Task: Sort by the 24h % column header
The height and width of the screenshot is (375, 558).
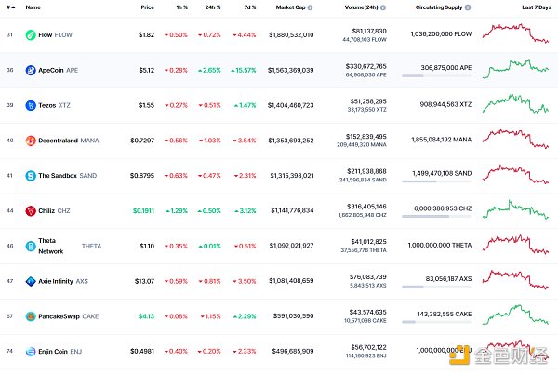Action: (211, 7)
